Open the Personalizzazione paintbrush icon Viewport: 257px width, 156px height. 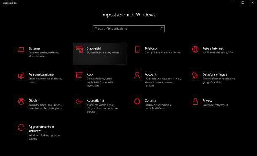[21, 76]
